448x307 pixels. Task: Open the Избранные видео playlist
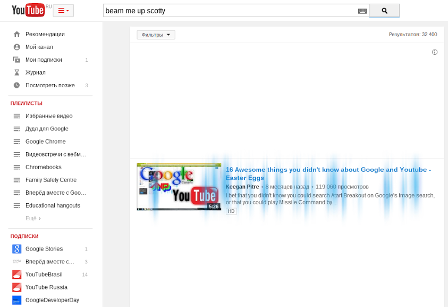point(49,116)
